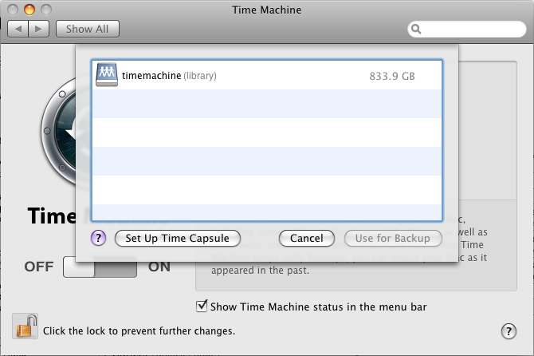Focus the System Preferences search field

(x=467, y=30)
